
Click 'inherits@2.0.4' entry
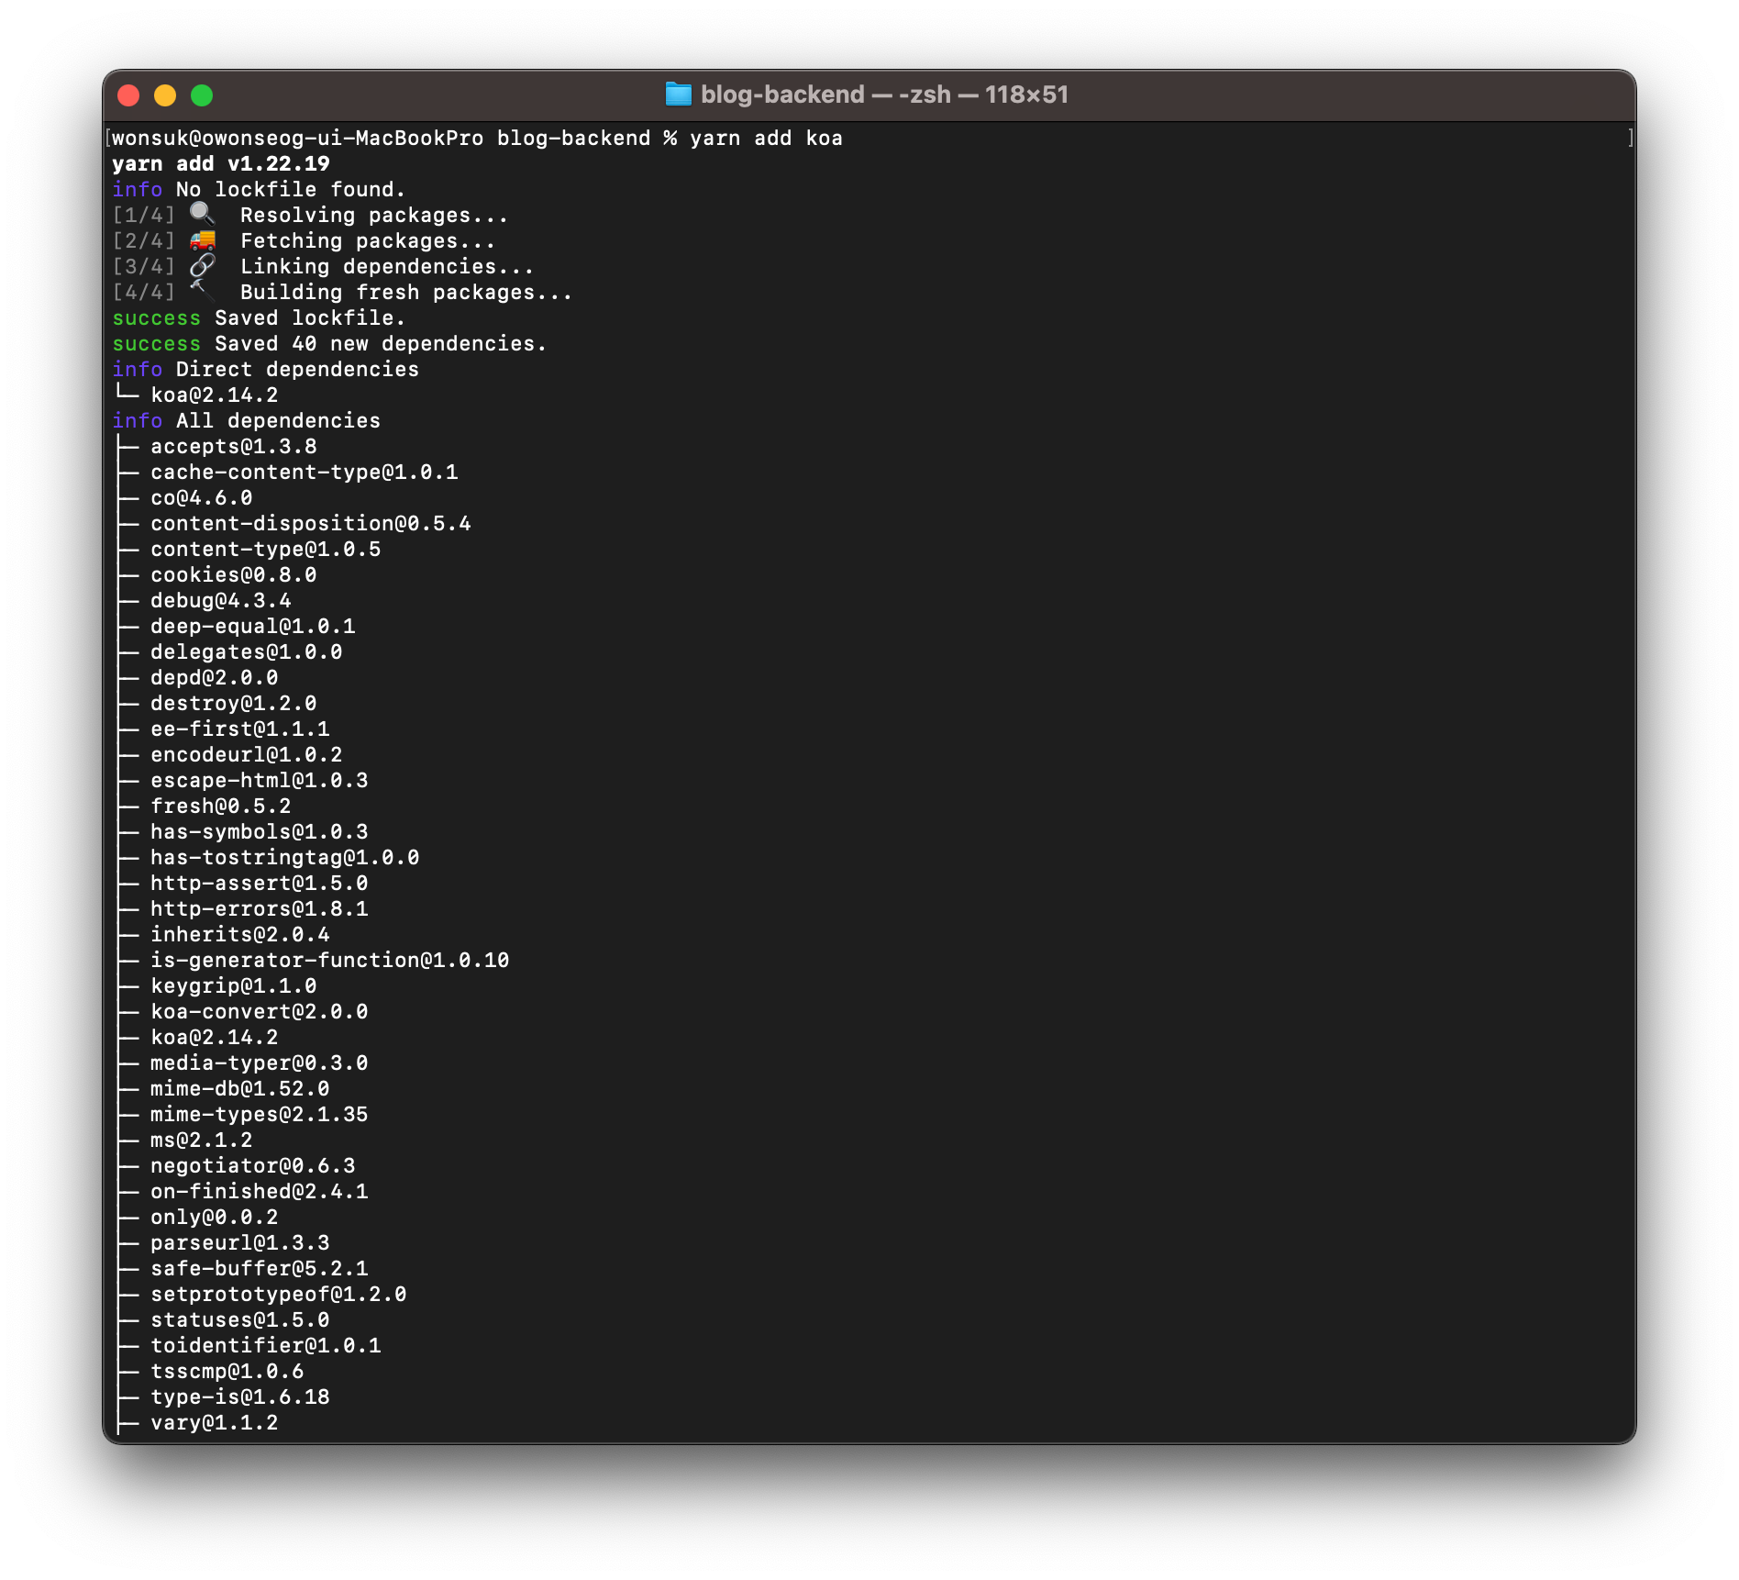tap(240, 935)
